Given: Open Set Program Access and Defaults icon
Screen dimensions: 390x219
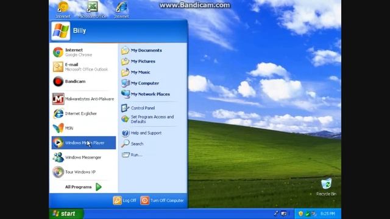Looking at the screenshot, I should (125, 119).
